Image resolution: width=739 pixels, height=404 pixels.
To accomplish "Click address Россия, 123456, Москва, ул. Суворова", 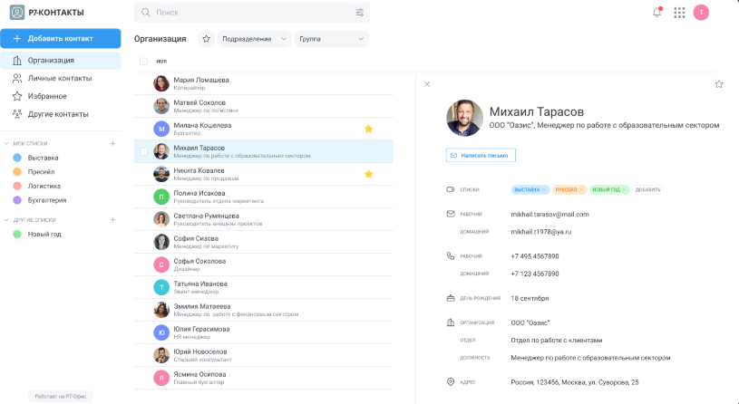I will click(575, 382).
